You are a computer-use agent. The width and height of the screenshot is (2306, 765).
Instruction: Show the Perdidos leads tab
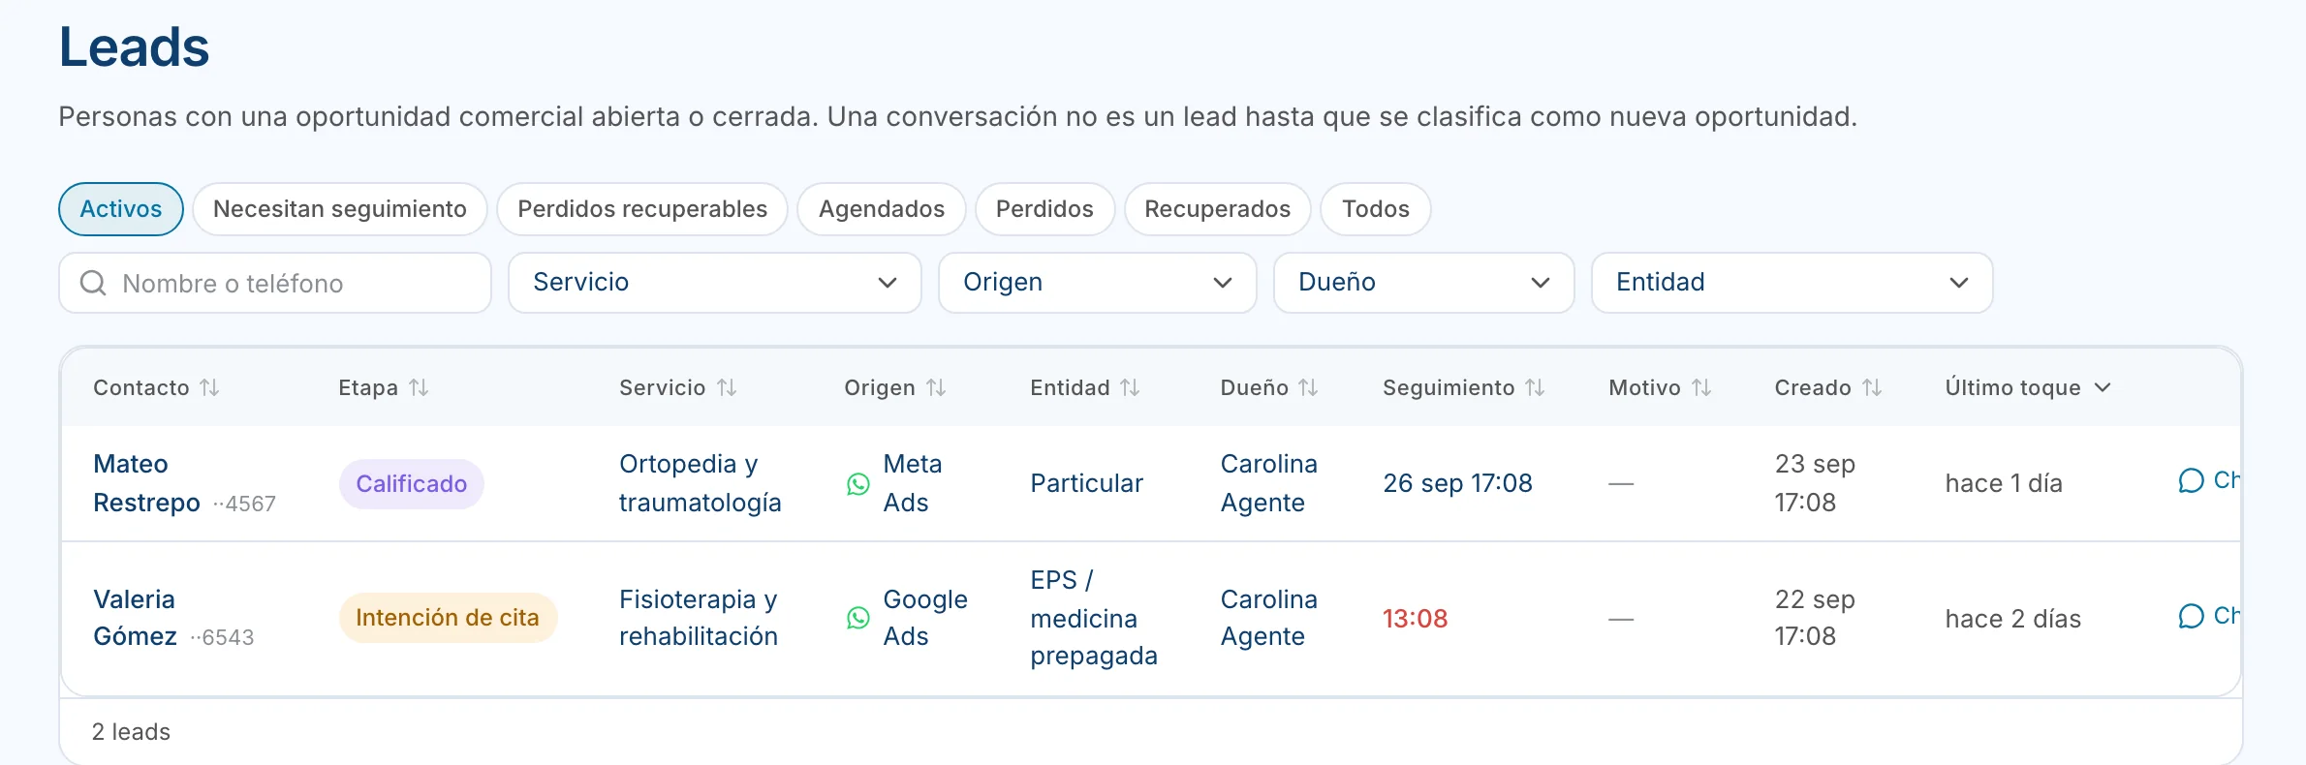tap(1044, 209)
